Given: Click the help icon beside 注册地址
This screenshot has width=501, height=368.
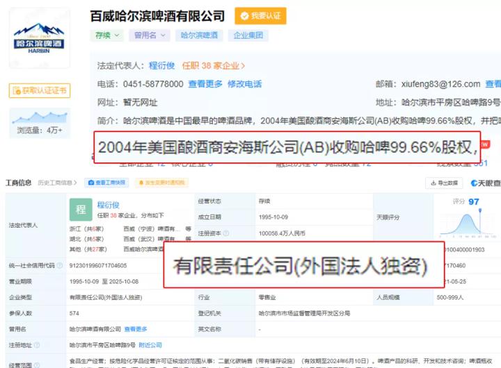Looking at the screenshot, I should [37, 345].
